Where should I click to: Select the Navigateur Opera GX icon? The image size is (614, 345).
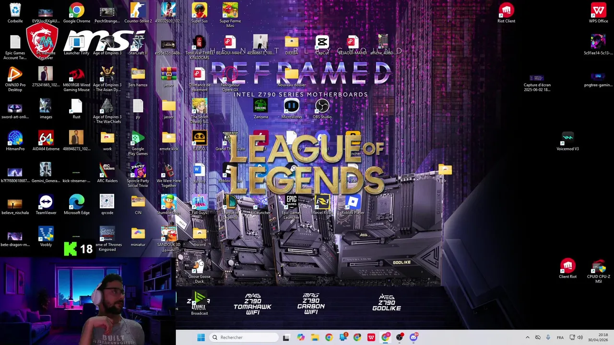click(x=230, y=79)
